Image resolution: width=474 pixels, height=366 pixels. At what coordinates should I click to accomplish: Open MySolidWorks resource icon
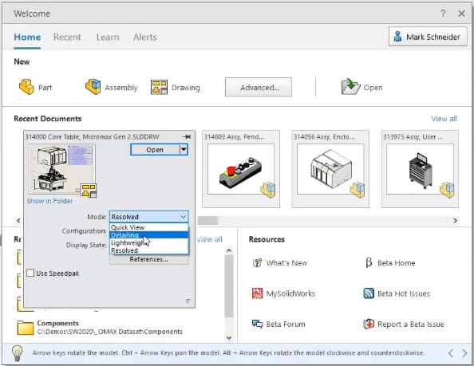(257, 293)
